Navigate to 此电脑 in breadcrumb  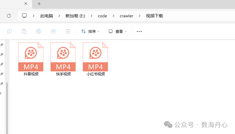(x=47, y=16)
